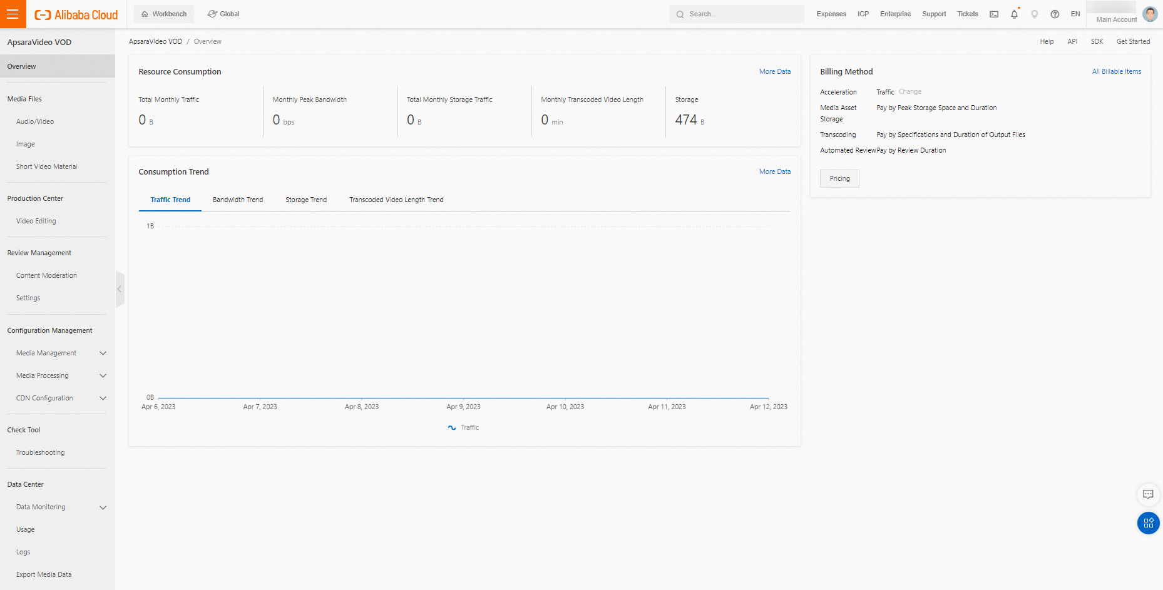This screenshot has width=1163, height=590.
Task: Open Video Editing in Production Center
Action: (36, 221)
